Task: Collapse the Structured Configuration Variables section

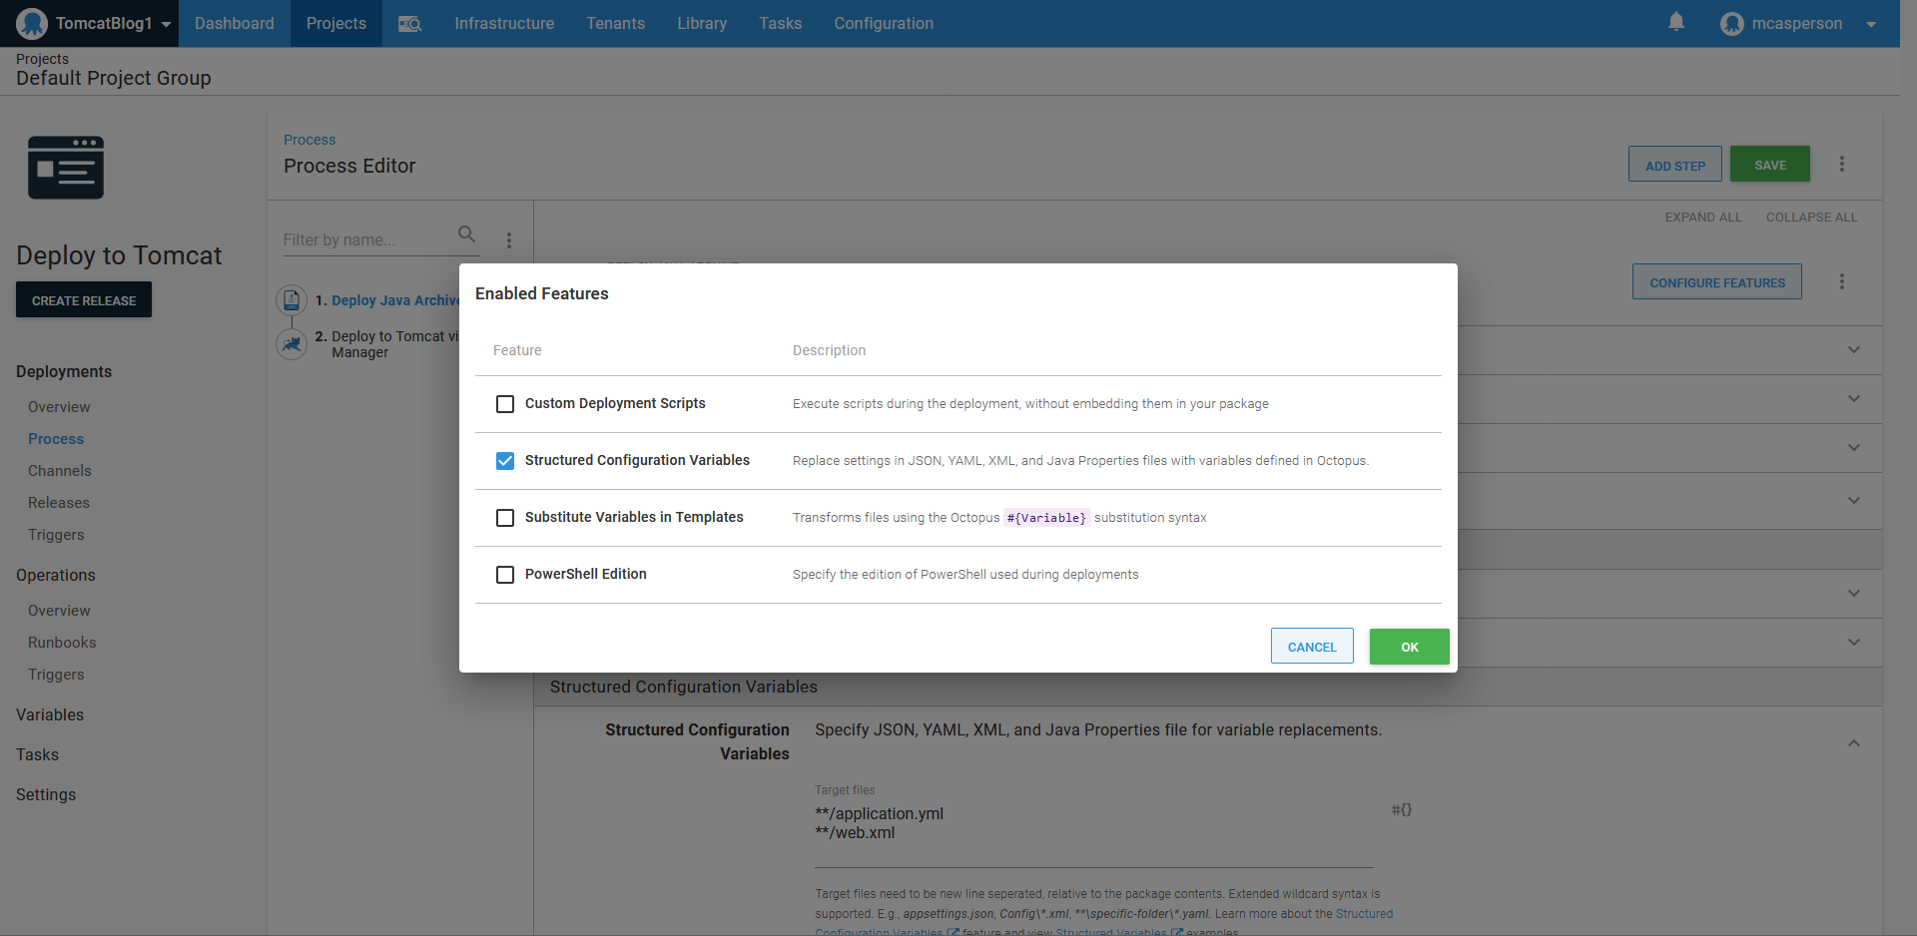Action: click(x=1853, y=743)
